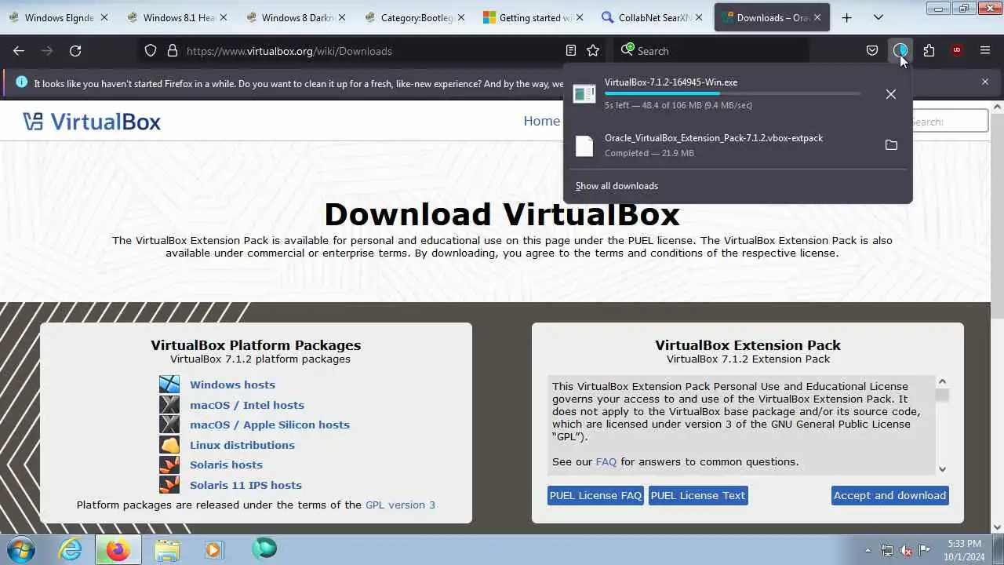The height and width of the screenshot is (565, 1004).
Task: Click the exe download progress bar
Action: 733,93
